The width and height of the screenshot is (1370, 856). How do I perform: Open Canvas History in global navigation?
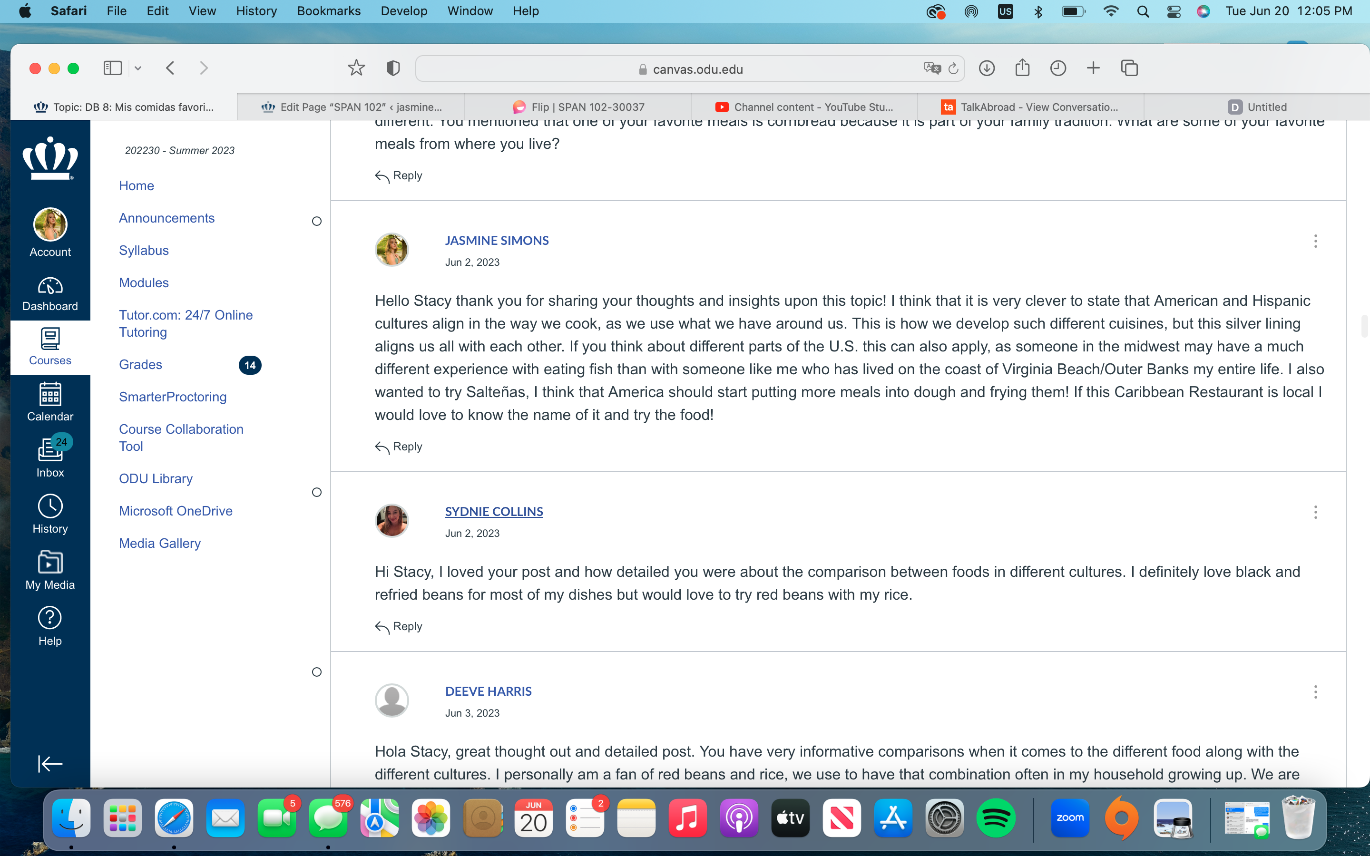50,514
